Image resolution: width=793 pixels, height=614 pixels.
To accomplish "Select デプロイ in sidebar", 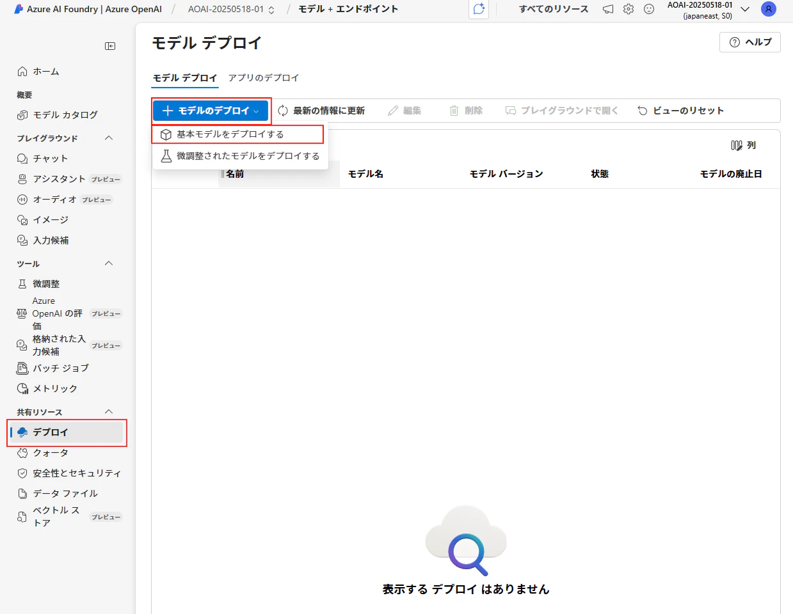I will point(67,432).
